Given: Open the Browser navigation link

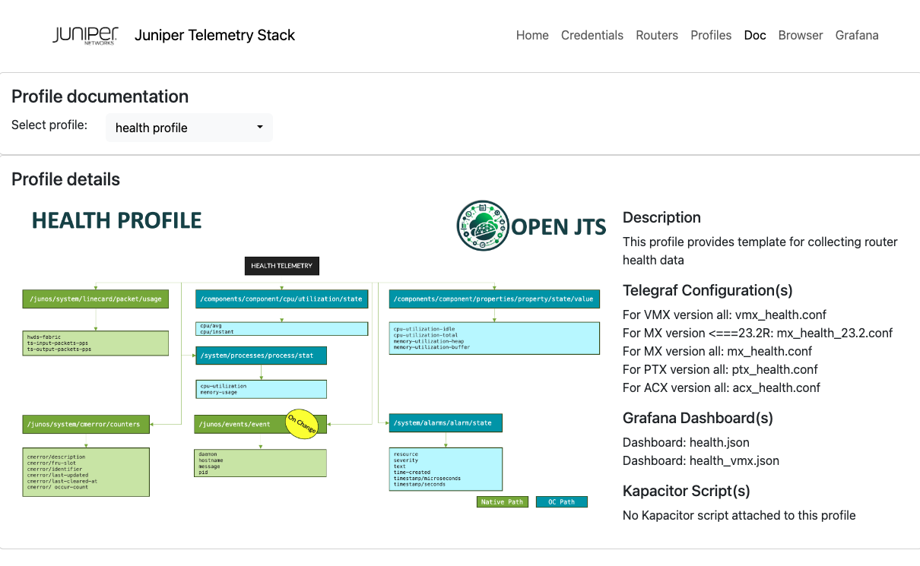Looking at the screenshot, I should [x=800, y=35].
